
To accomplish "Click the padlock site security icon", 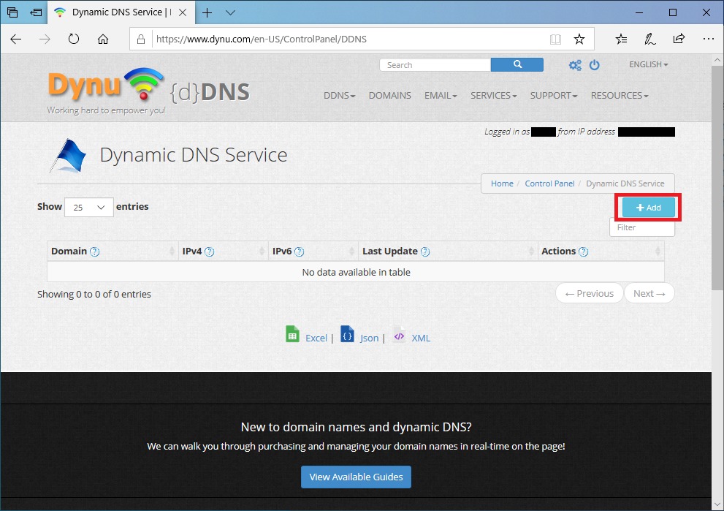I will click(x=141, y=39).
